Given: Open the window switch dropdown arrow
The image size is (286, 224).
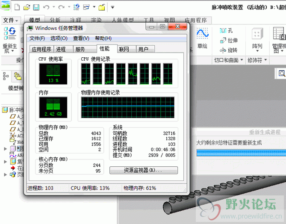Looking at the screenshot, I should click(x=94, y=7).
